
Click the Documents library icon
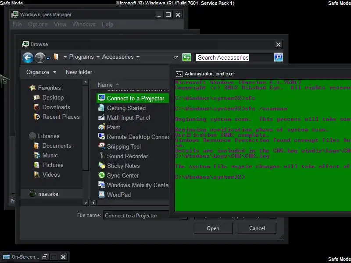[x=36, y=146]
